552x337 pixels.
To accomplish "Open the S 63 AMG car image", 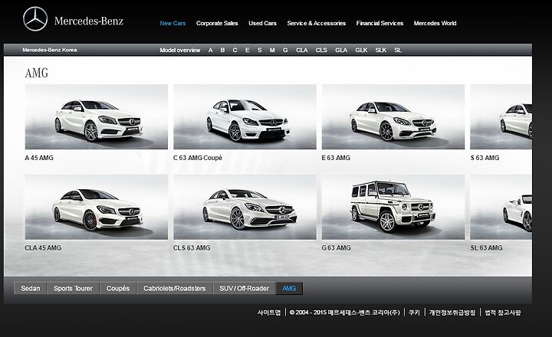I will coord(501,116).
